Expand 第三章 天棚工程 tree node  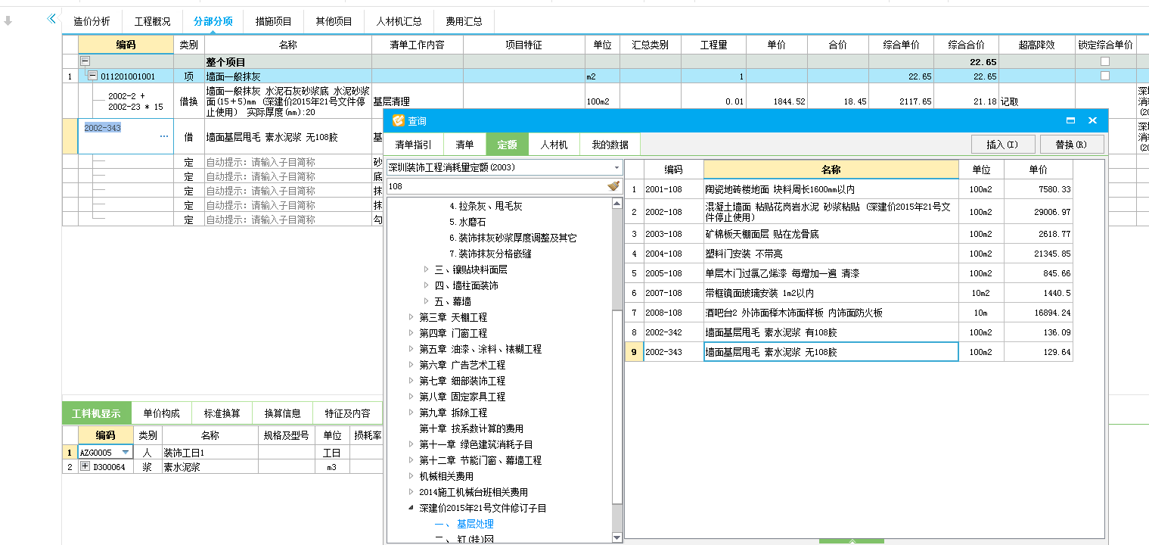pyautogui.click(x=411, y=317)
